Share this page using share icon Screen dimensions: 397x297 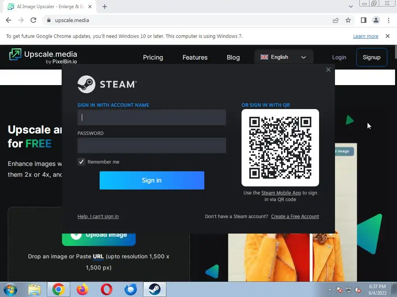pyautogui.click(x=336, y=20)
